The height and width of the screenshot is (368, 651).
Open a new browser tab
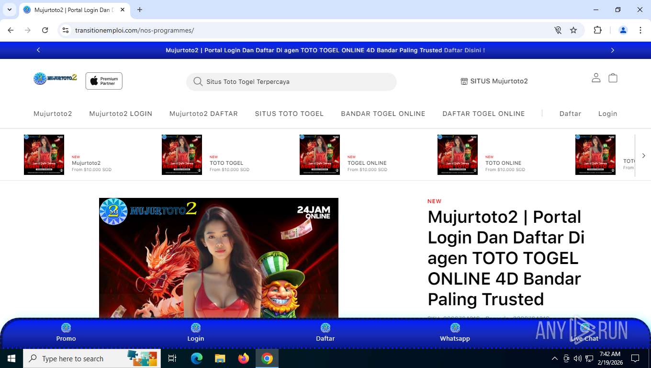click(x=140, y=10)
